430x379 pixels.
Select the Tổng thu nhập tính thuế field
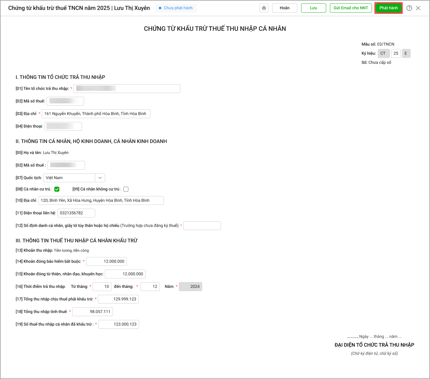[x=93, y=312]
